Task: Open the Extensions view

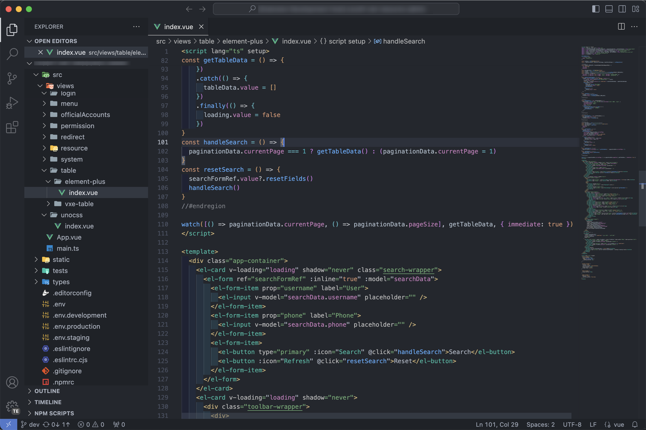Action: tap(12, 127)
